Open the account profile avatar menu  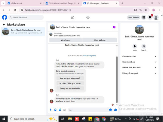pyautogui.click(x=156, y=18)
